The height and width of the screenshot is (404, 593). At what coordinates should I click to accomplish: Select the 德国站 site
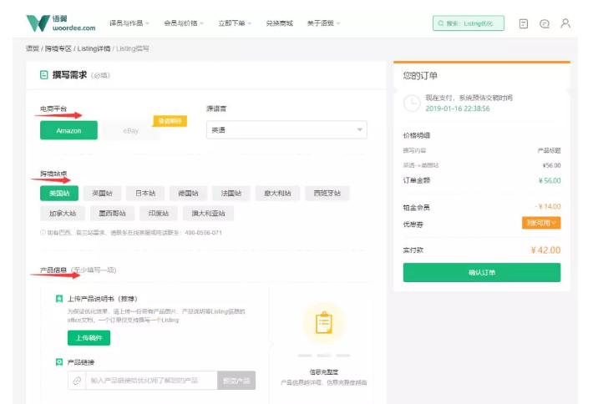(188, 193)
